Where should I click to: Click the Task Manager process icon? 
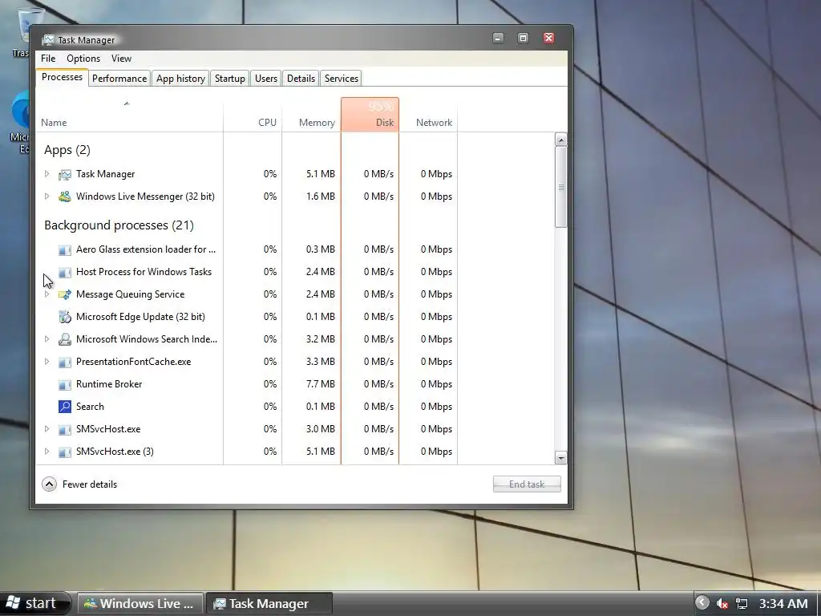(65, 174)
